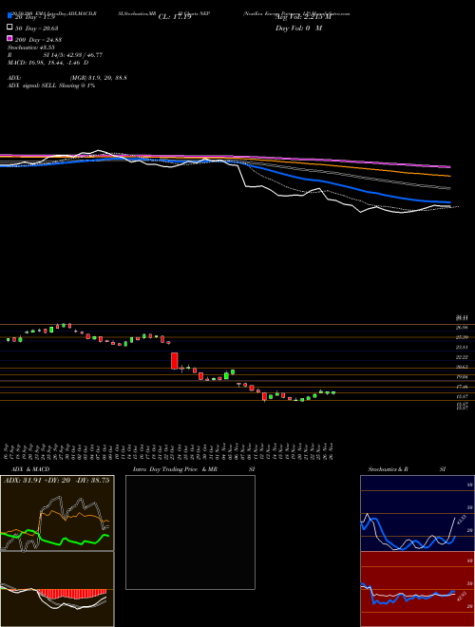Click the magenta 200 Day legend swatch
475x627 pixels.
(9, 38)
